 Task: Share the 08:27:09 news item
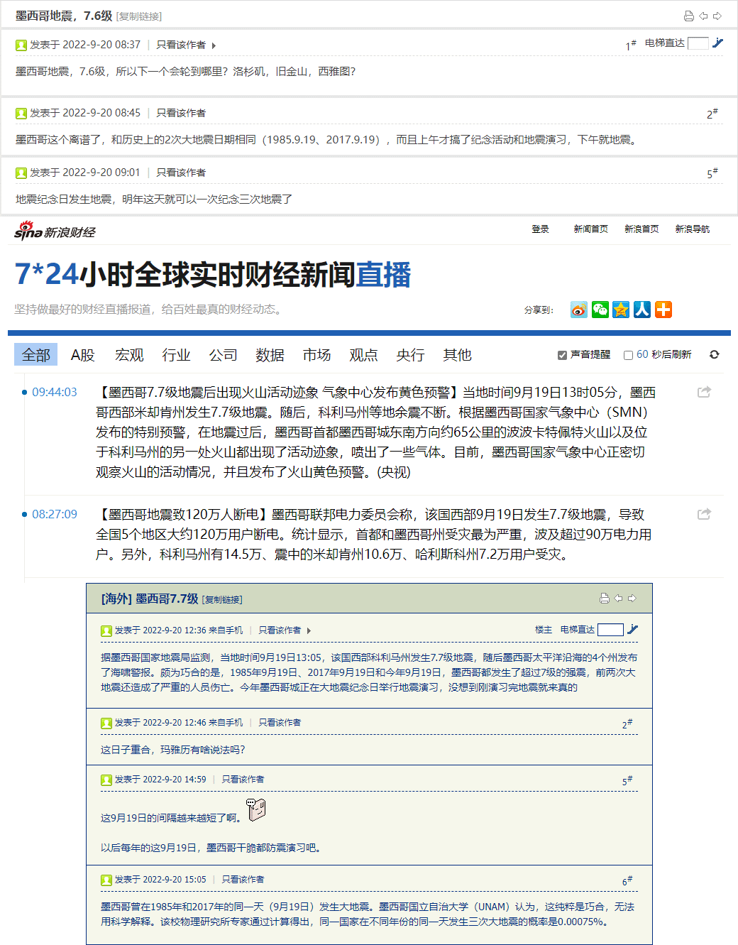(x=704, y=514)
